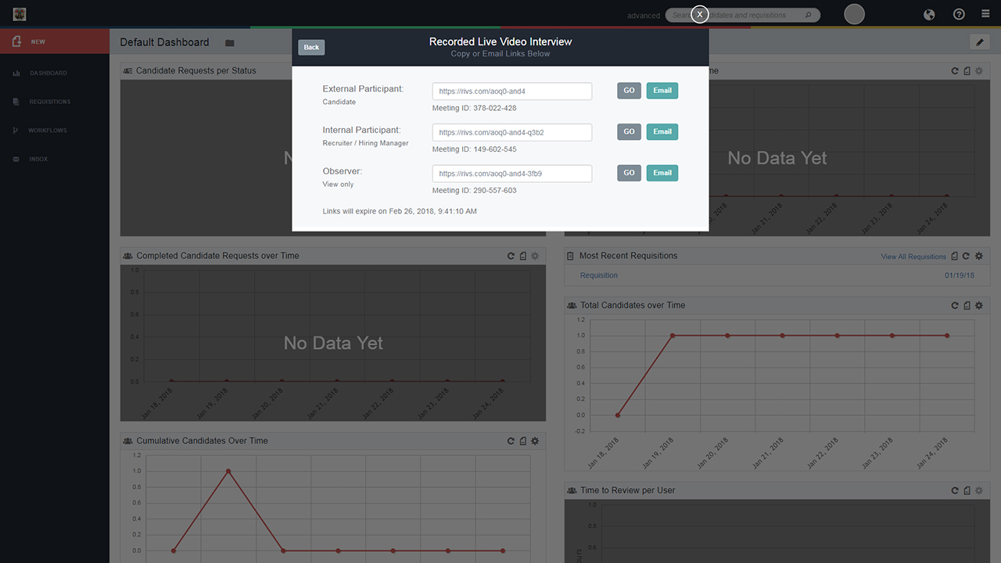This screenshot has width=1001, height=563.
Task: Refresh the Cumulative Candidates Over Time panel
Action: tap(511, 441)
